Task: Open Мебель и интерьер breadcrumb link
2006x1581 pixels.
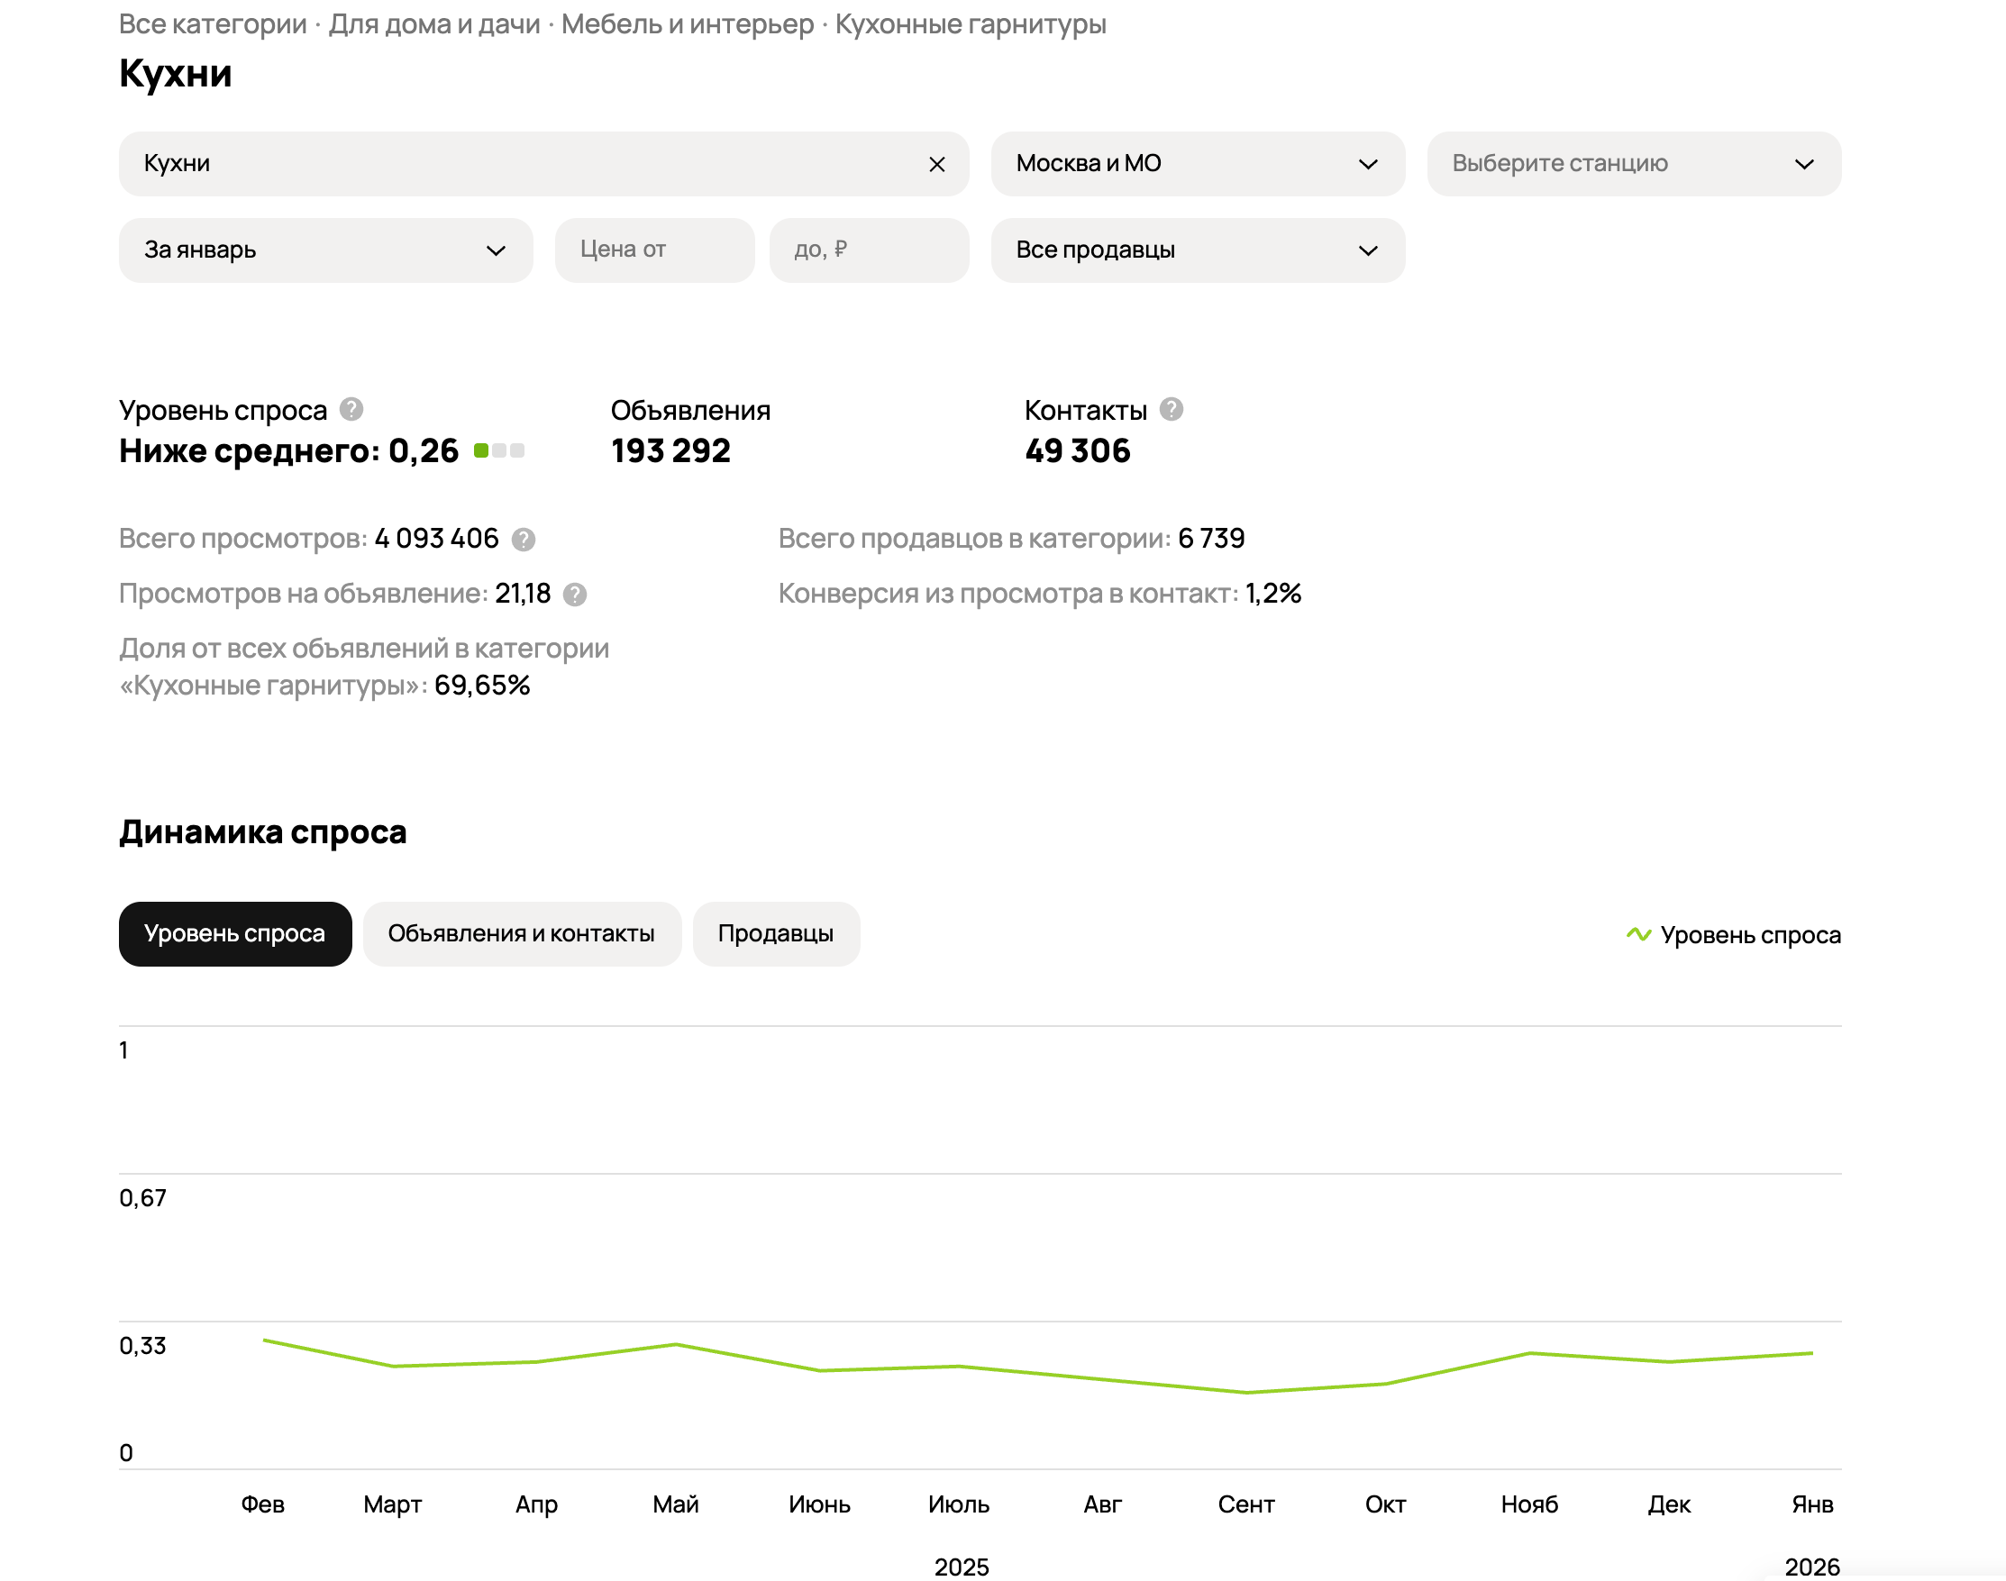Action: tap(687, 24)
